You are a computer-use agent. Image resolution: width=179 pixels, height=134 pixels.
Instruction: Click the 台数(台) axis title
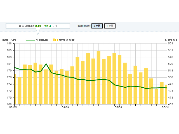pos(171,40)
